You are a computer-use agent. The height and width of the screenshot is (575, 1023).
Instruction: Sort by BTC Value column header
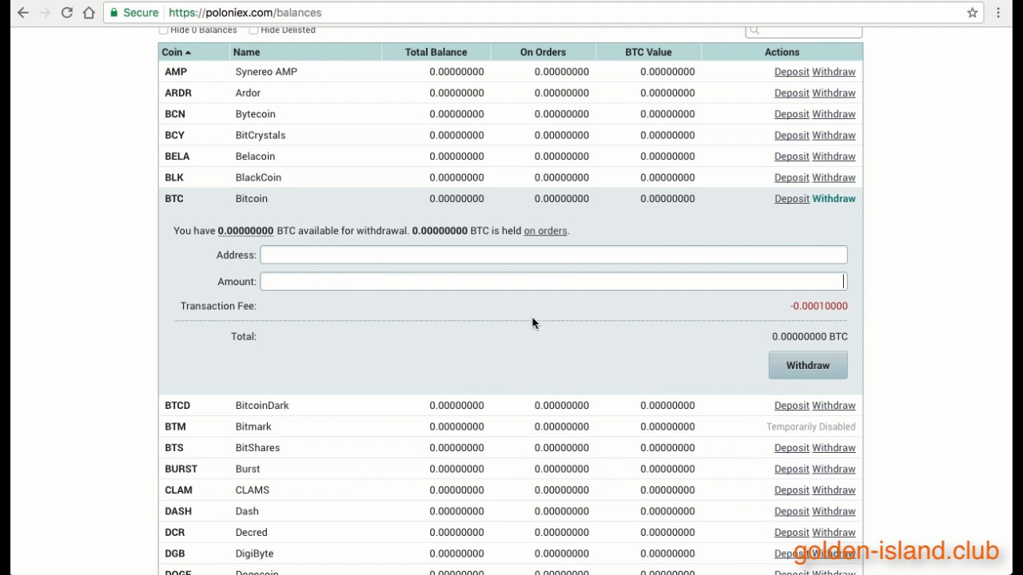[x=648, y=52]
